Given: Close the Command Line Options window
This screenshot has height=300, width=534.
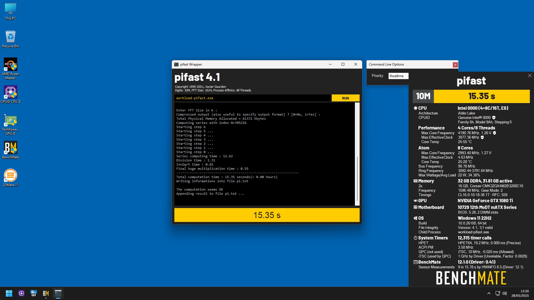Looking at the screenshot, I should [x=455, y=65].
